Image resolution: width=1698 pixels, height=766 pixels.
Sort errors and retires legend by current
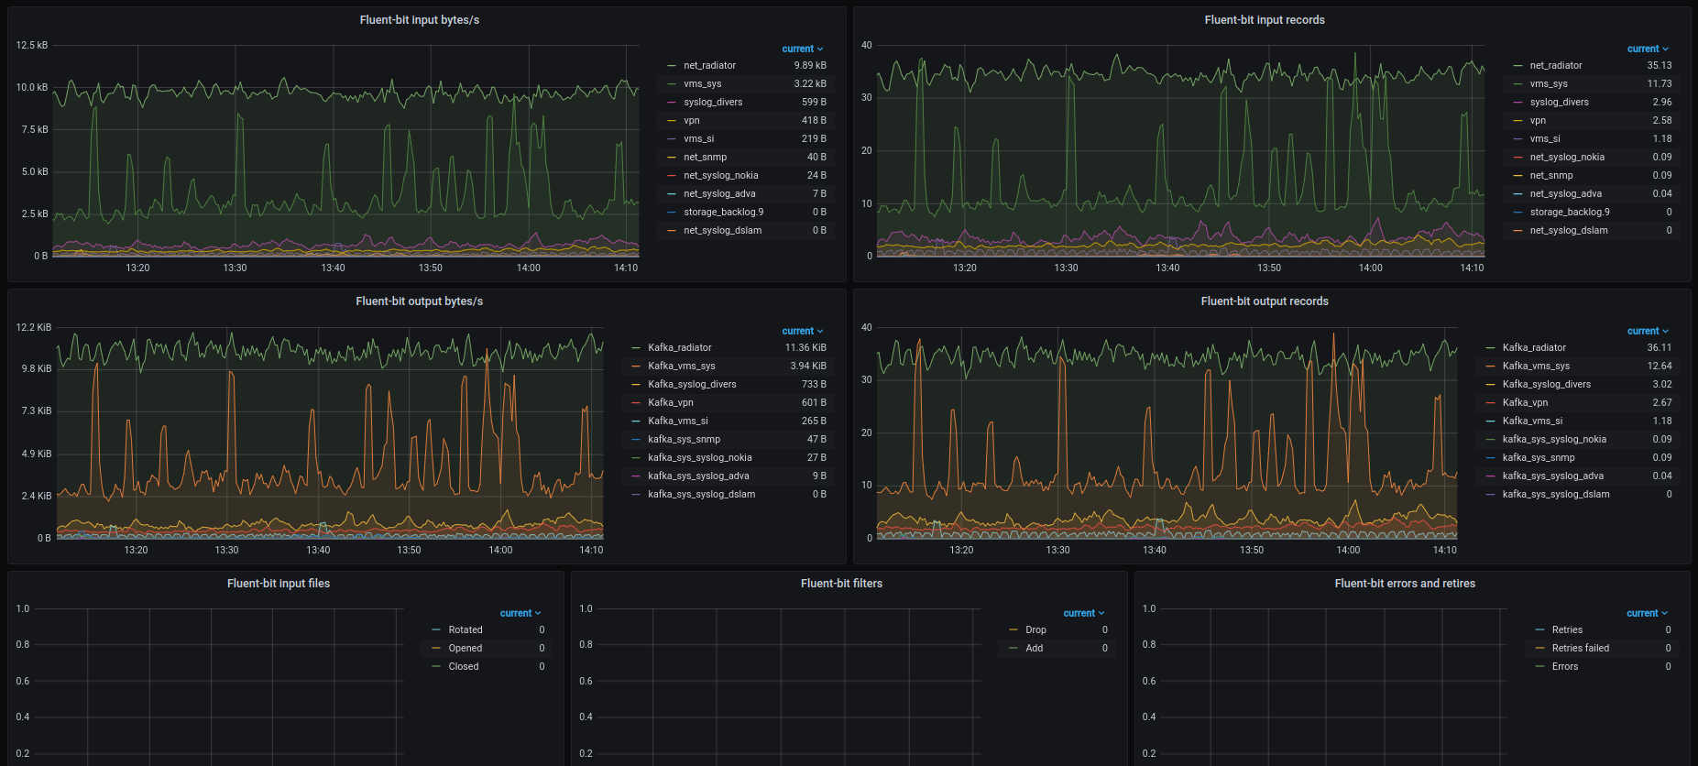(1647, 614)
